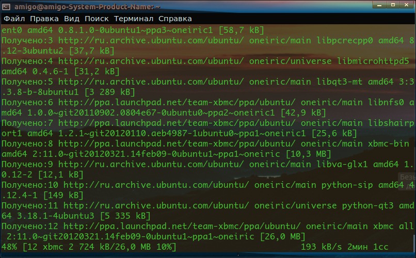Click the size text [12,1 kB]
The width and height of the screenshot is (416, 258).
coord(60,175)
